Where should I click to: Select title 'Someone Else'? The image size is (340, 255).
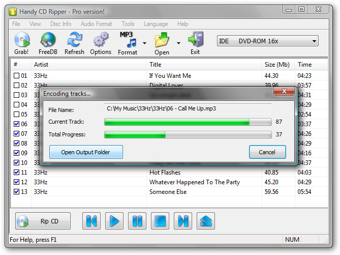tap(168, 191)
